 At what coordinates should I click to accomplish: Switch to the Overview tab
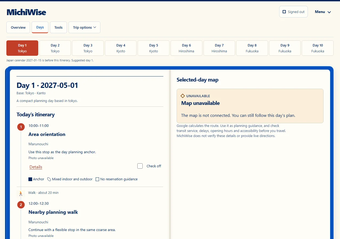18,27
